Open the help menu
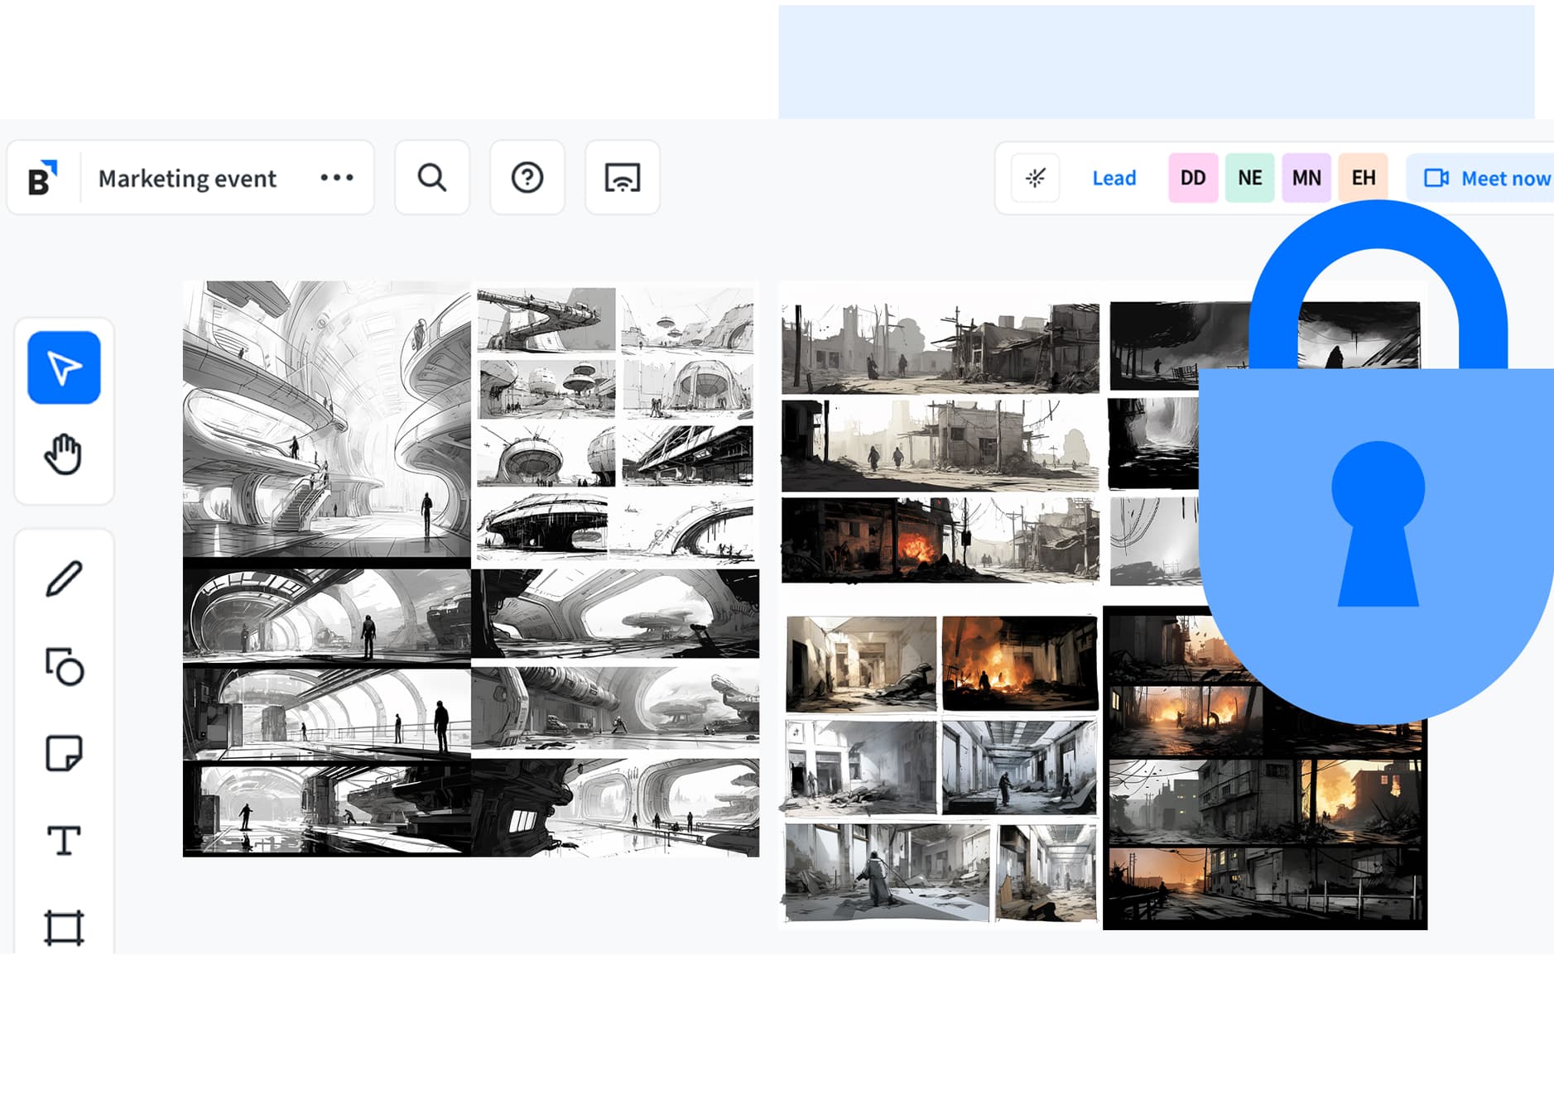 (527, 177)
